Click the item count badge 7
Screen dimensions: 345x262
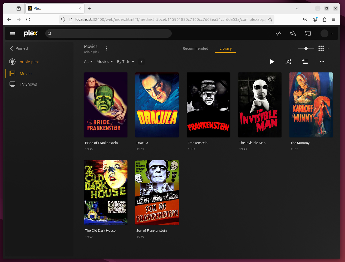tap(141, 62)
